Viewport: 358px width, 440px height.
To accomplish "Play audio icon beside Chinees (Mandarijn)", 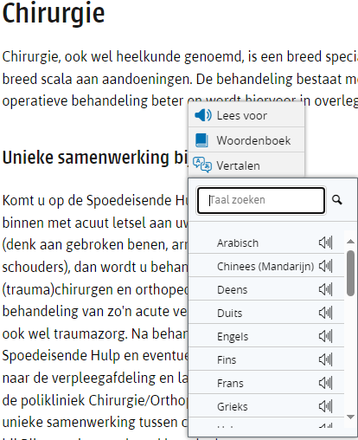I will coord(326,266).
